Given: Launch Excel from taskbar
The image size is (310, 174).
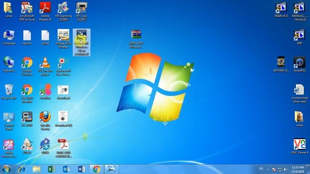Looking at the screenshot, I should coord(51,169).
